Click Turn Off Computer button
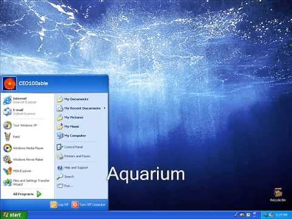 (x=89, y=204)
